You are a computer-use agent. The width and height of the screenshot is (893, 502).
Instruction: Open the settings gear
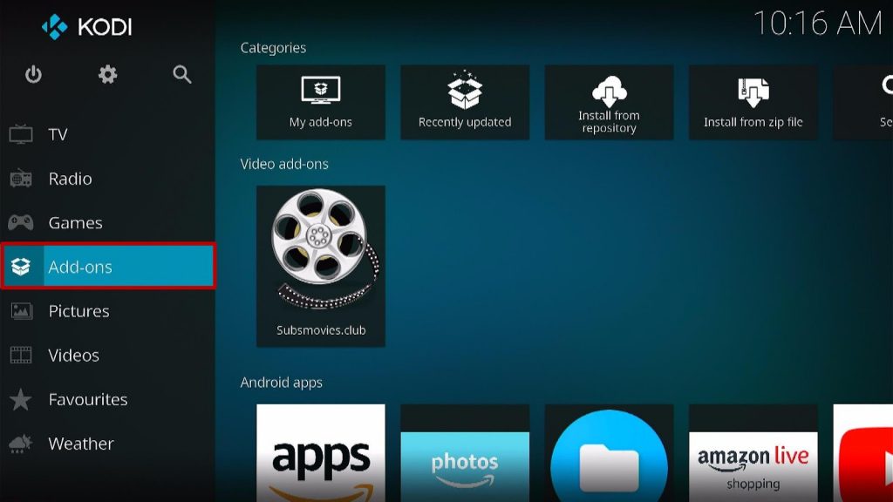click(x=107, y=75)
